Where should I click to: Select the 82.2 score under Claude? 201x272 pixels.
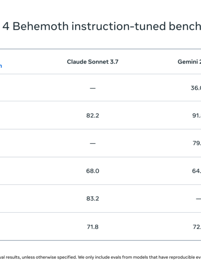tap(93, 115)
